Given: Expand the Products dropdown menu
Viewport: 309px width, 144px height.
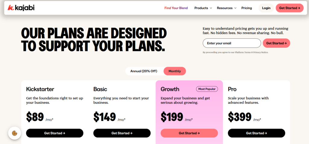Looking at the screenshot, I should click(203, 8).
